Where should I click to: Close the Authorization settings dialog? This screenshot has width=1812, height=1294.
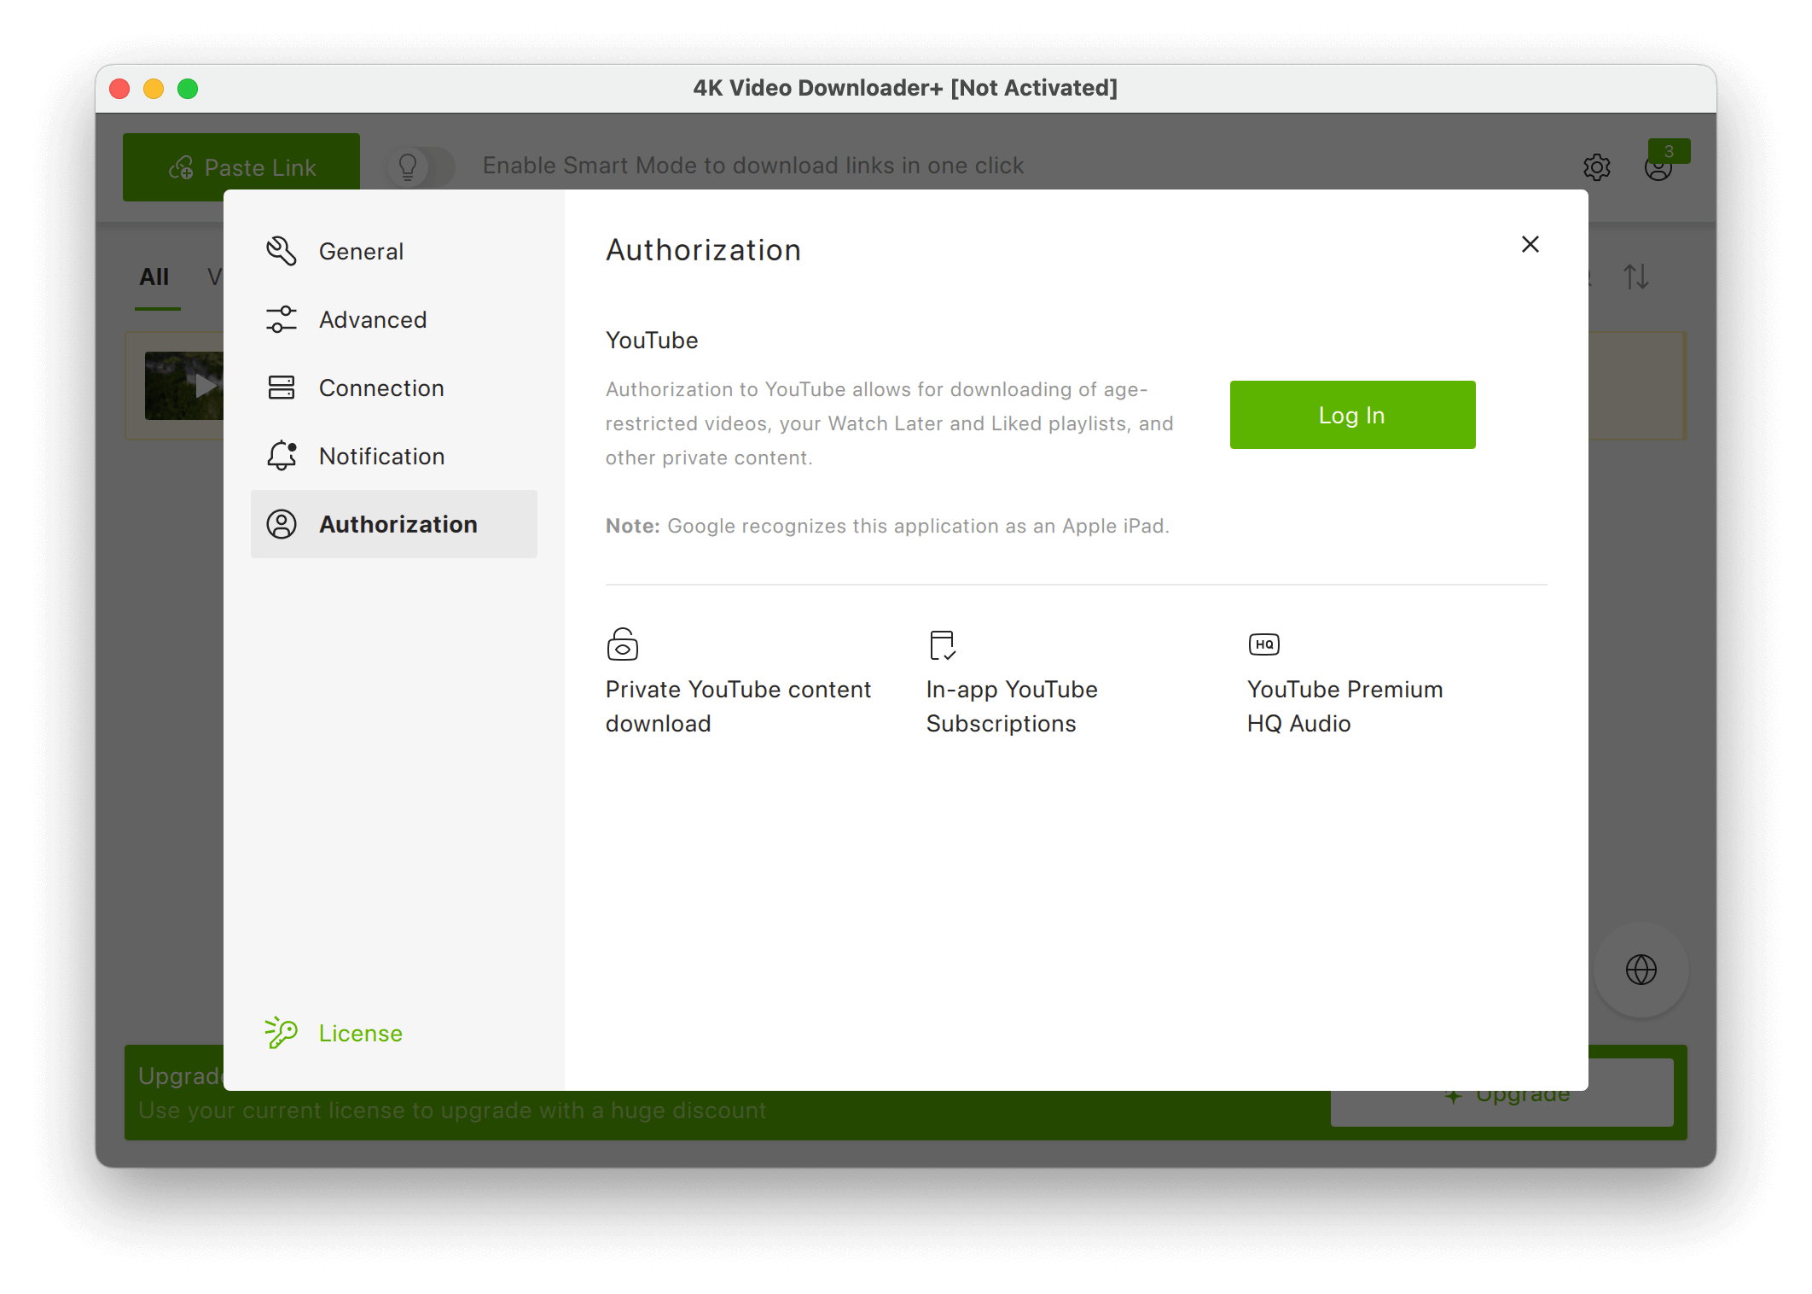click(x=1530, y=244)
